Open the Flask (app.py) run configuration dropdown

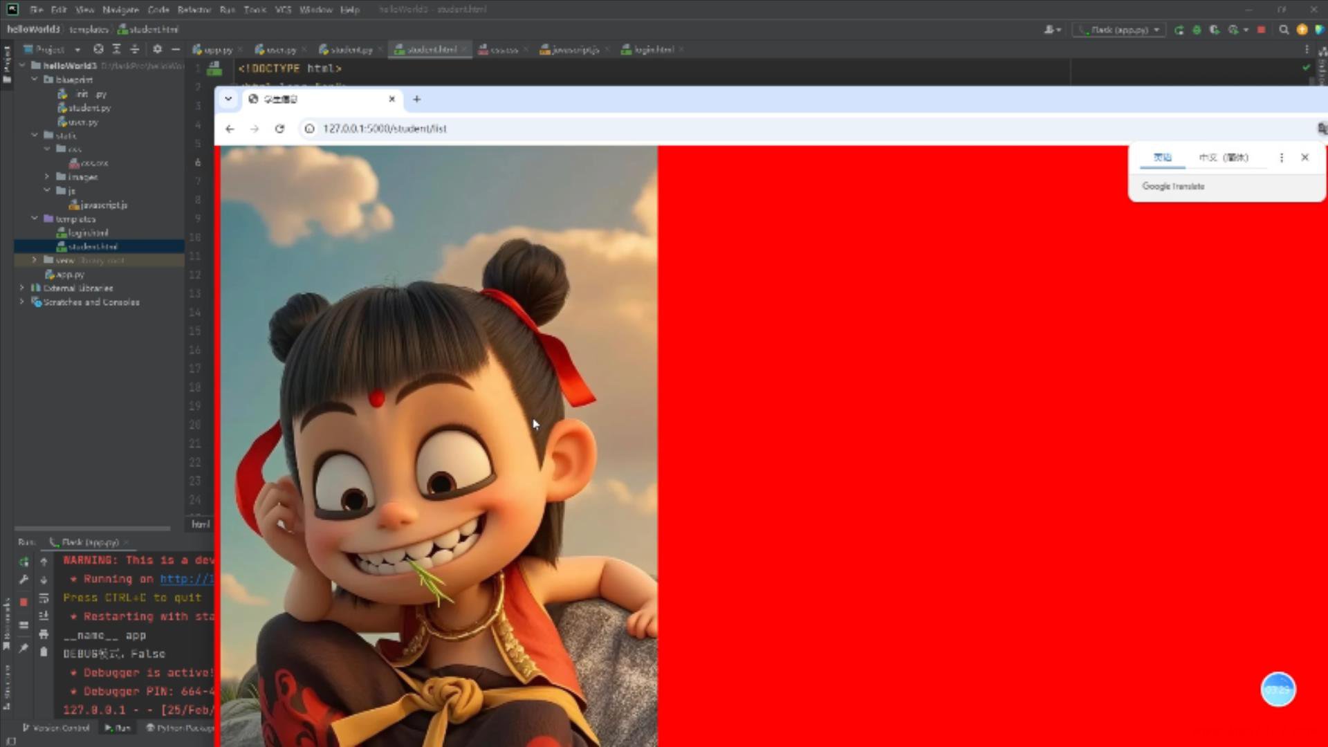[x=1119, y=30]
